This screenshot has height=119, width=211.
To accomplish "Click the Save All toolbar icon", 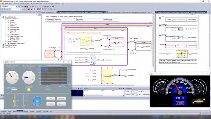I will point(27,7).
